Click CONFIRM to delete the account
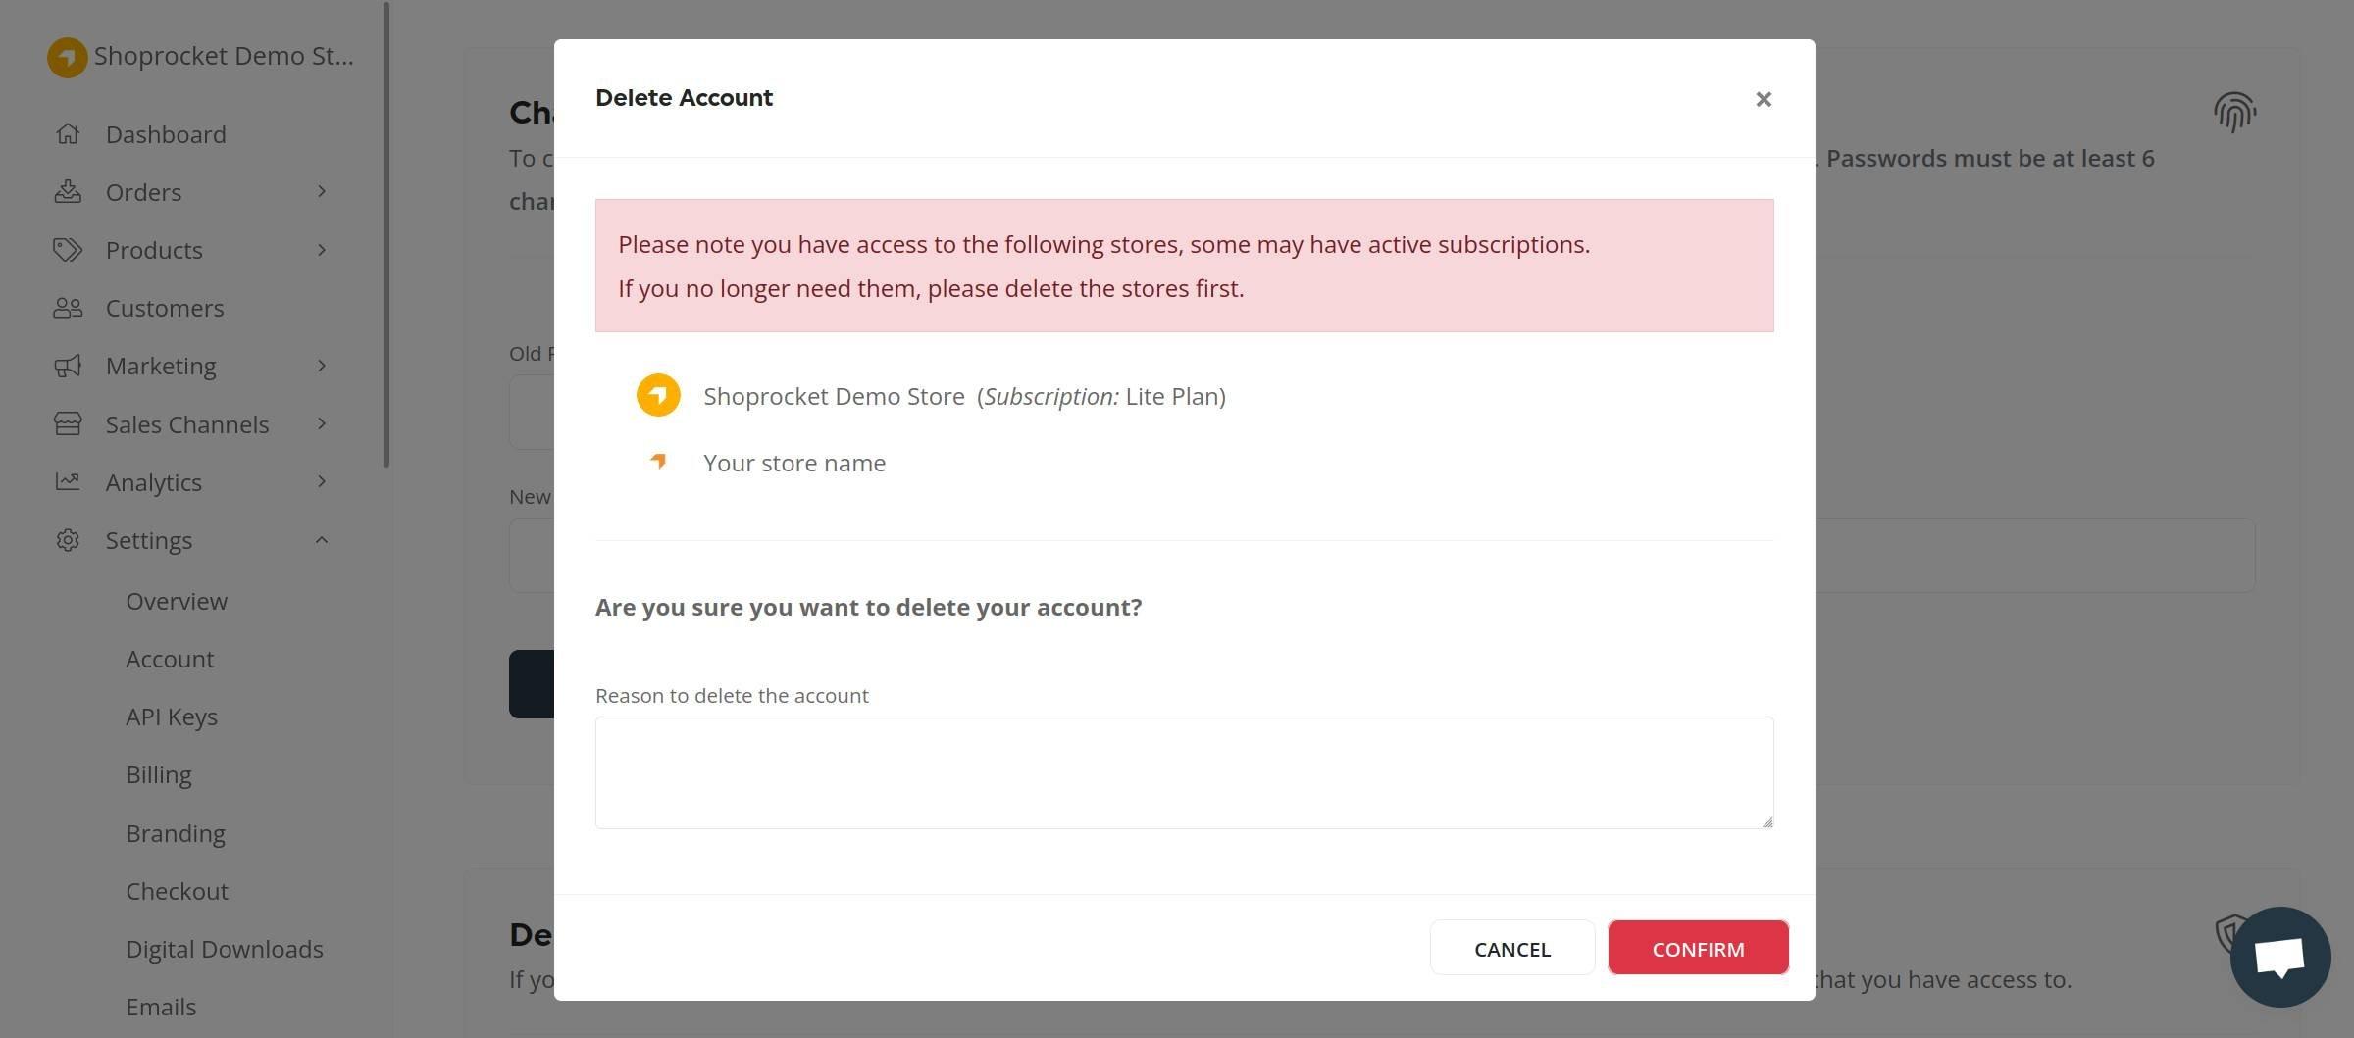Image resolution: width=2354 pixels, height=1038 pixels. (1698, 948)
